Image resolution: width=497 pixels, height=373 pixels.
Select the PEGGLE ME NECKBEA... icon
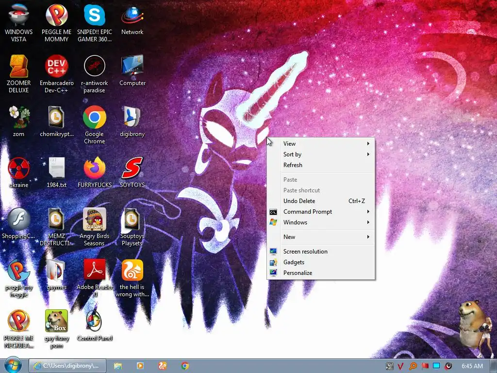tap(18, 329)
